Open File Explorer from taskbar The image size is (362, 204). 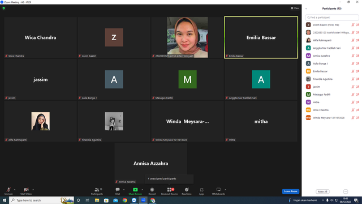coord(97,200)
